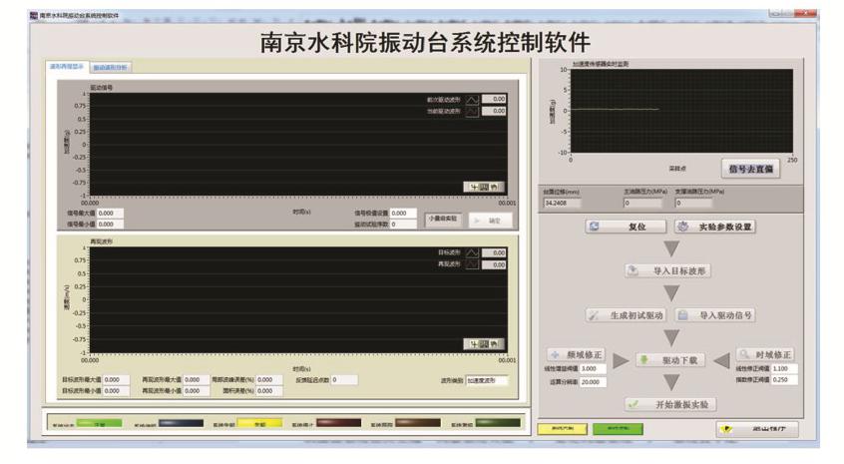This screenshot has height=464, width=844.
Task: Open the 驱动波形分析 tab
Action: tap(110, 67)
